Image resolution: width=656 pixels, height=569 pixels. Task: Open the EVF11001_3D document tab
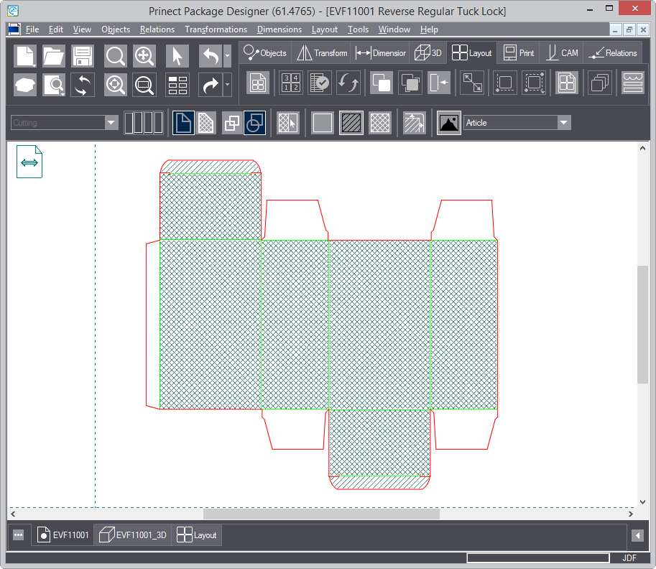pos(134,535)
